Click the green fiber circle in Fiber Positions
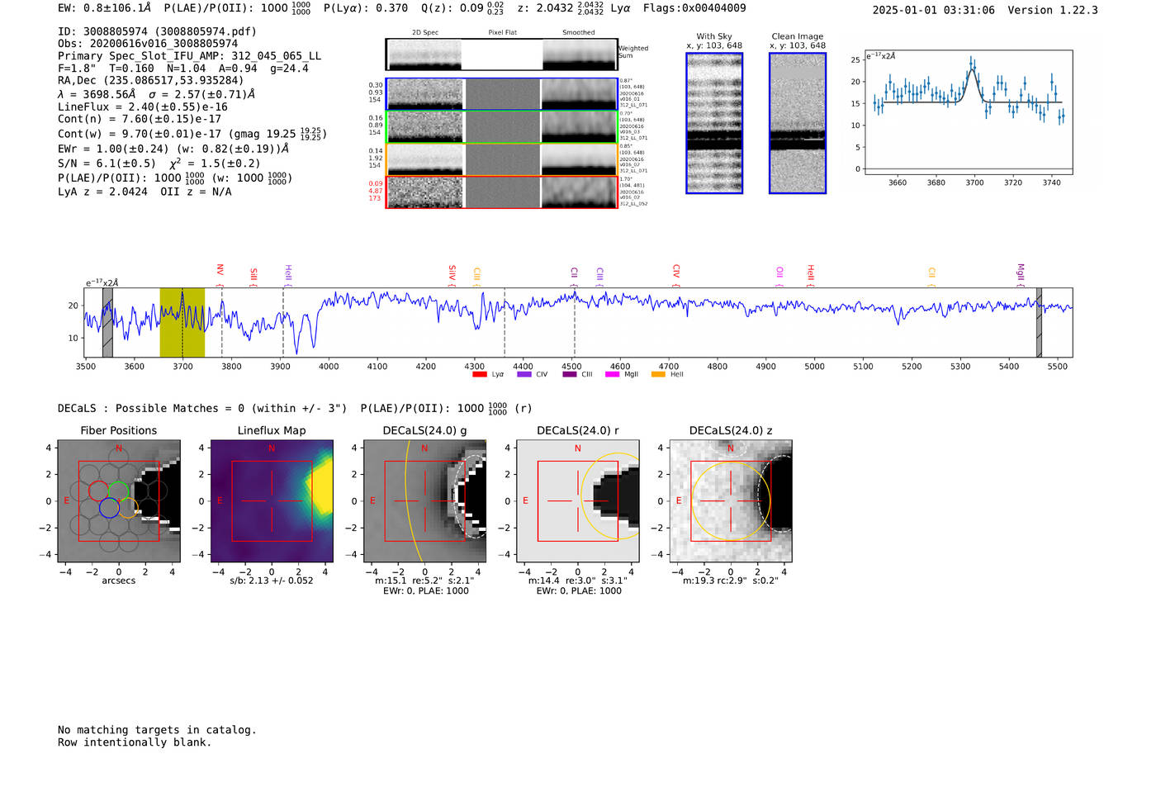This screenshot has height=787, width=1156. (x=118, y=491)
